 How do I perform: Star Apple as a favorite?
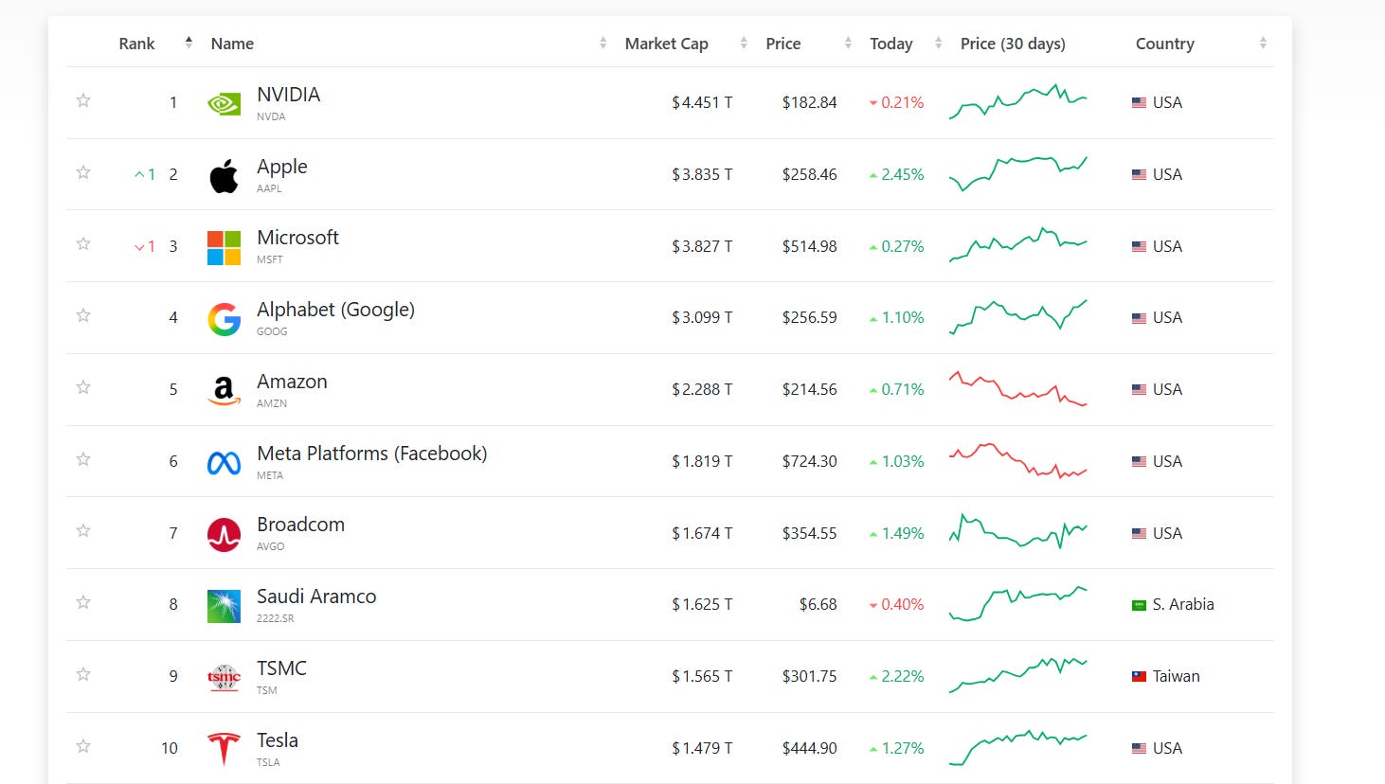[83, 172]
